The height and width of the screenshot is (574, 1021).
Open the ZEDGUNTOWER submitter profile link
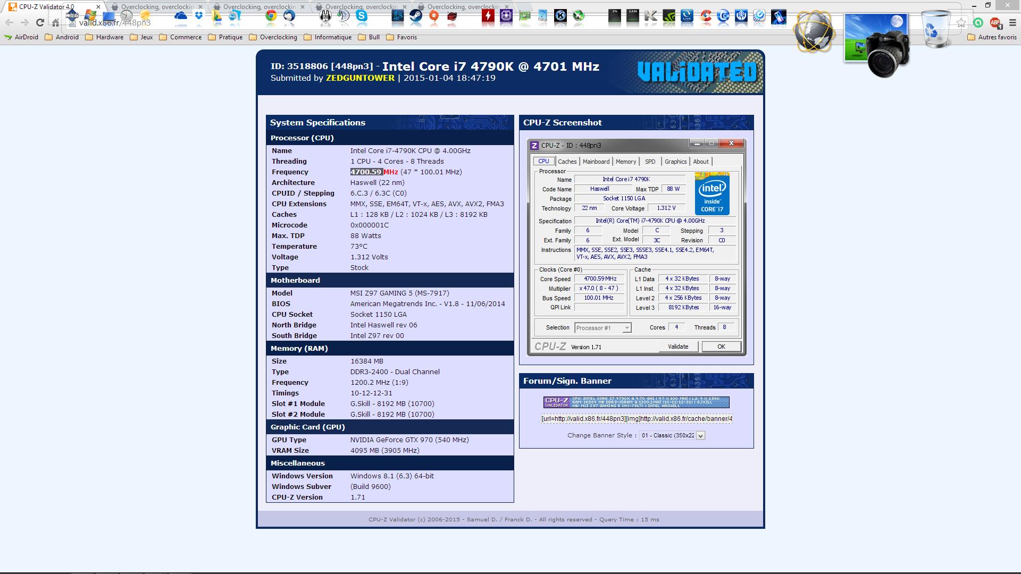click(x=360, y=78)
